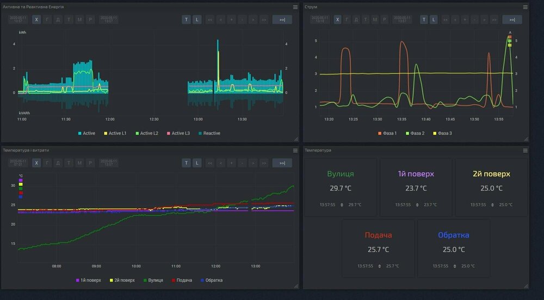Zoom in with plus in energy panel

click(x=231, y=20)
